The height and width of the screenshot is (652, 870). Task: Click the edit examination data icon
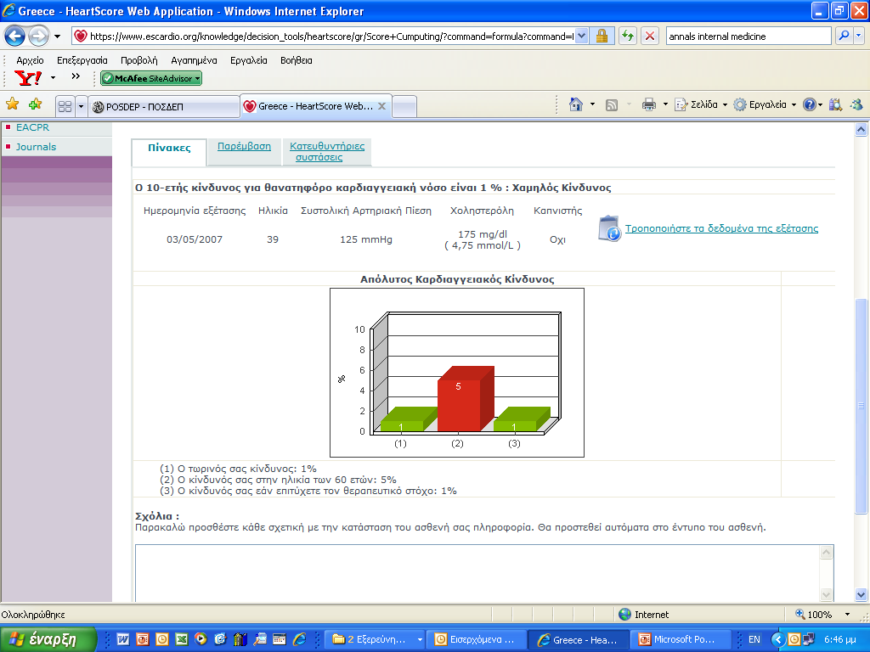[x=609, y=228]
